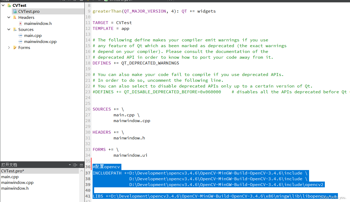The width and height of the screenshot is (350, 202).
Task: Click line number 25 in the gutter
Action: coord(88,103)
